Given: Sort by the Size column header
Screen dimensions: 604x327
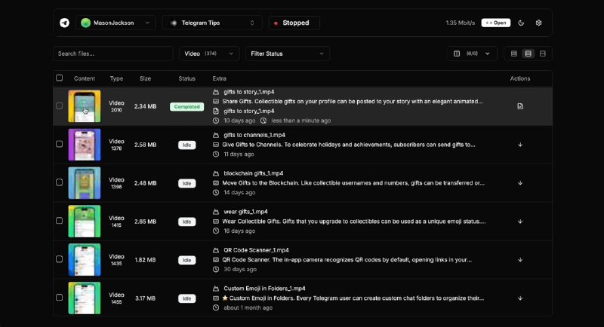Looking at the screenshot, I should click(x=145, y=78).
